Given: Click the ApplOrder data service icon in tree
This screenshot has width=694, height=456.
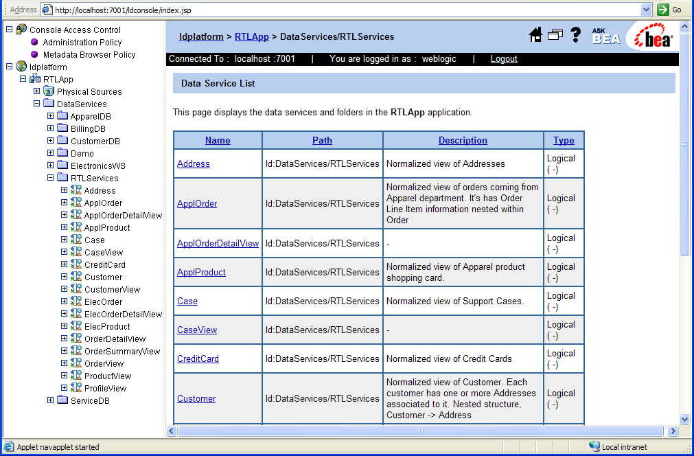Looking at the screenshot, I should tap(76, 203).
